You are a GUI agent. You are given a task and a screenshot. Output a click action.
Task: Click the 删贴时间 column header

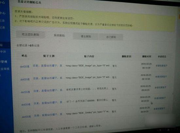point(147,56)
